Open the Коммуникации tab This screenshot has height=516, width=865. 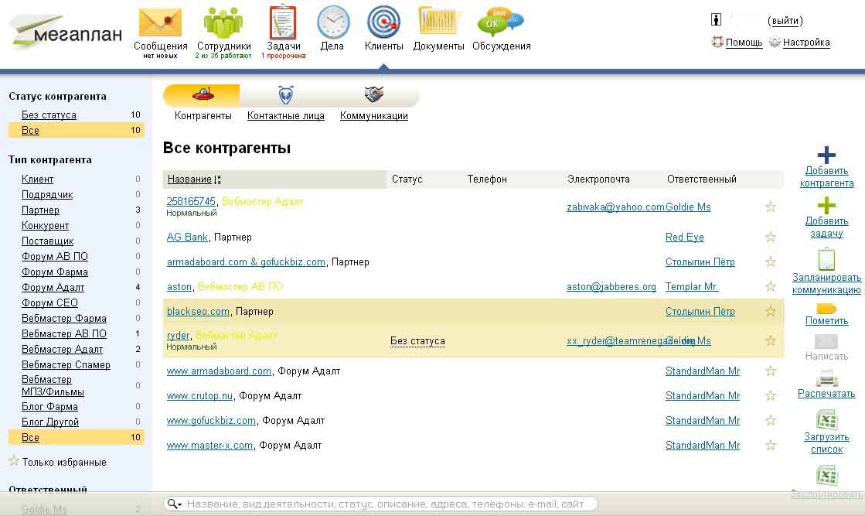374,116
